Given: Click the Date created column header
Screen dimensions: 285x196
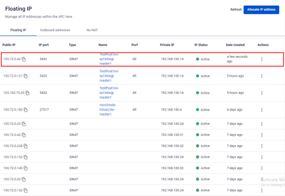Looking at the screenshot, I should 235,45.
